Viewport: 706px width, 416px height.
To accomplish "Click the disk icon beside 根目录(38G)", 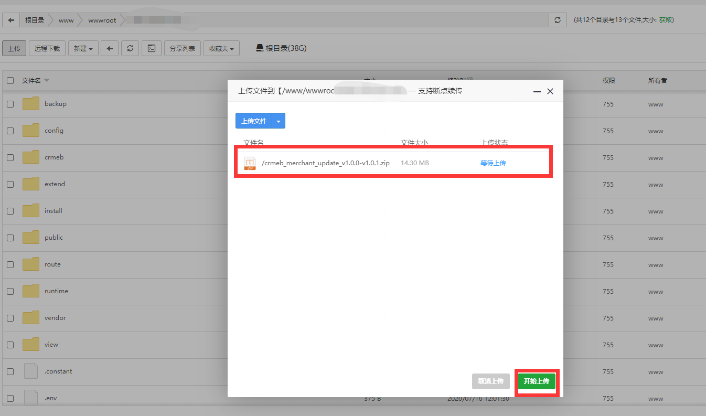I will tap(259, 48).
